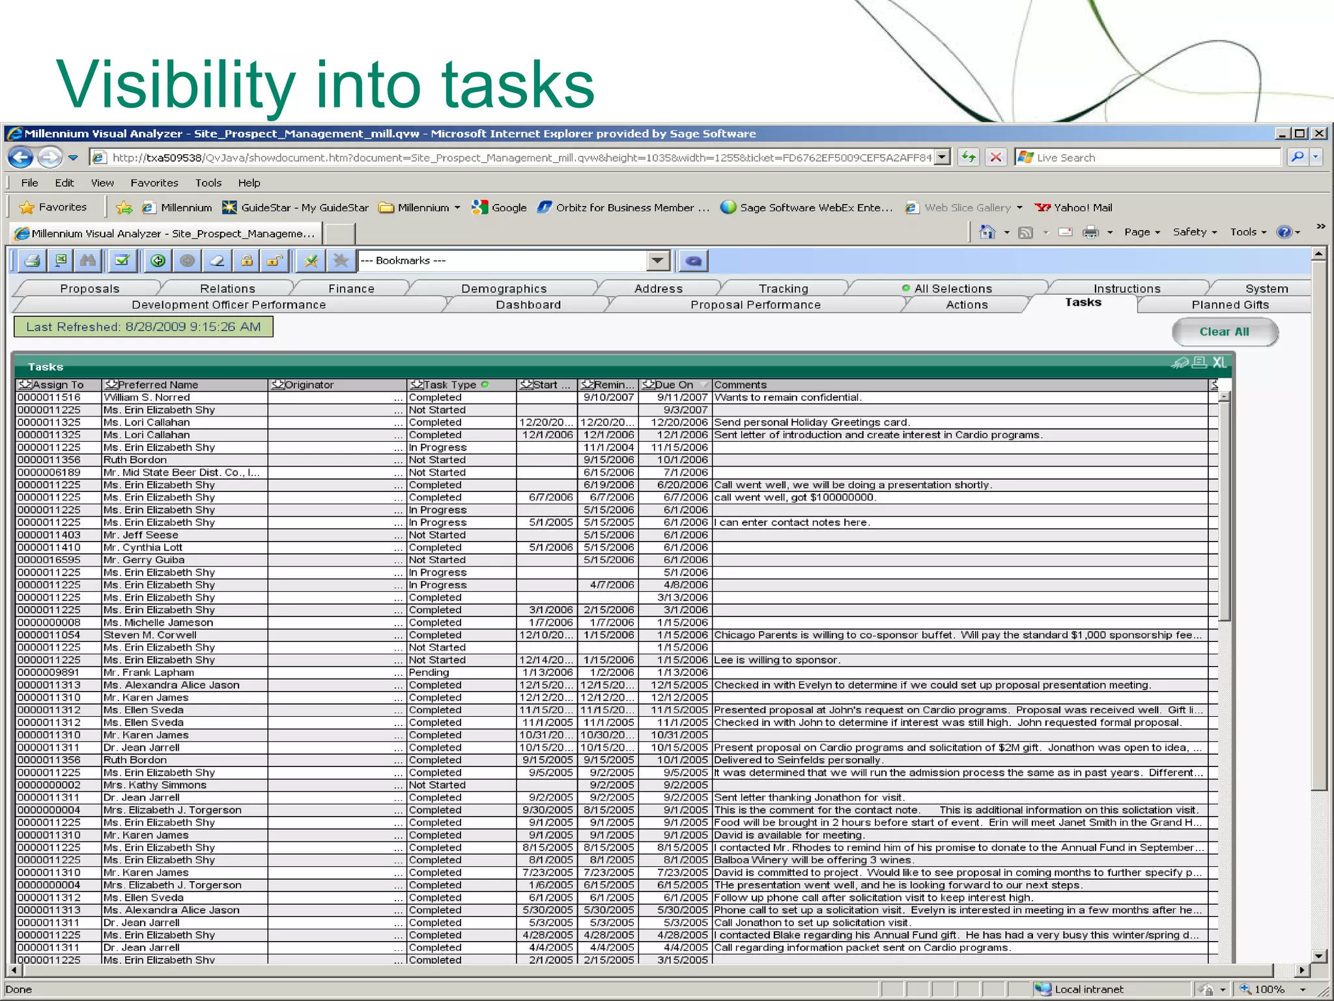Expand the zoom level 100% dropdown

[x=1303, y=989]
